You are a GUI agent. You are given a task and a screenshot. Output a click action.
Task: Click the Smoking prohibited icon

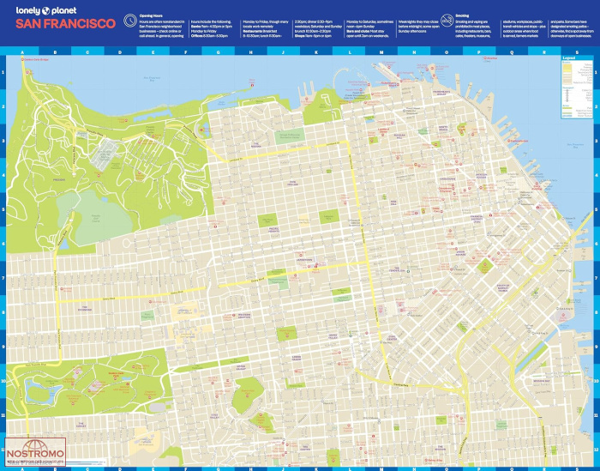[447, 18]
